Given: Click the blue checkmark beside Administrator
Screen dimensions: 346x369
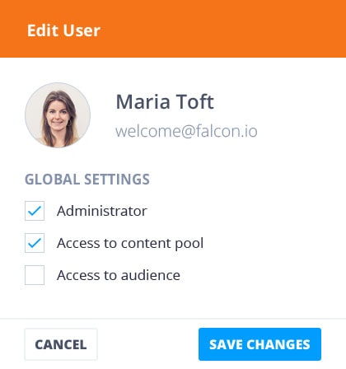Looking at the screenshot, I should (x=35, y=211).
